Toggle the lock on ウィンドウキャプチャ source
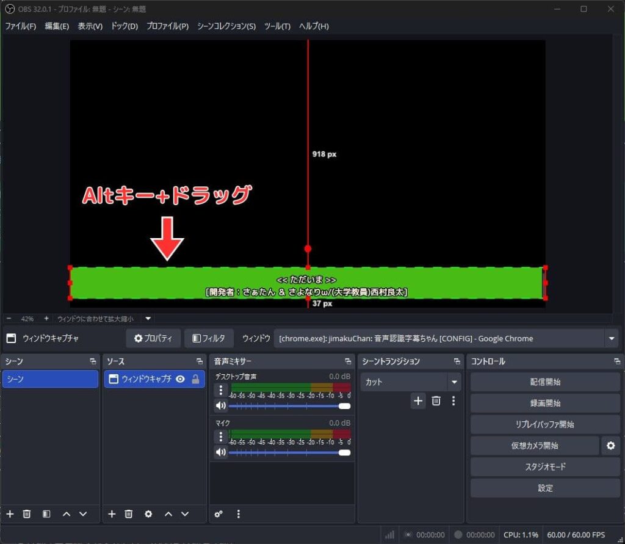625x544 pixels. click(x=195, y=379)
